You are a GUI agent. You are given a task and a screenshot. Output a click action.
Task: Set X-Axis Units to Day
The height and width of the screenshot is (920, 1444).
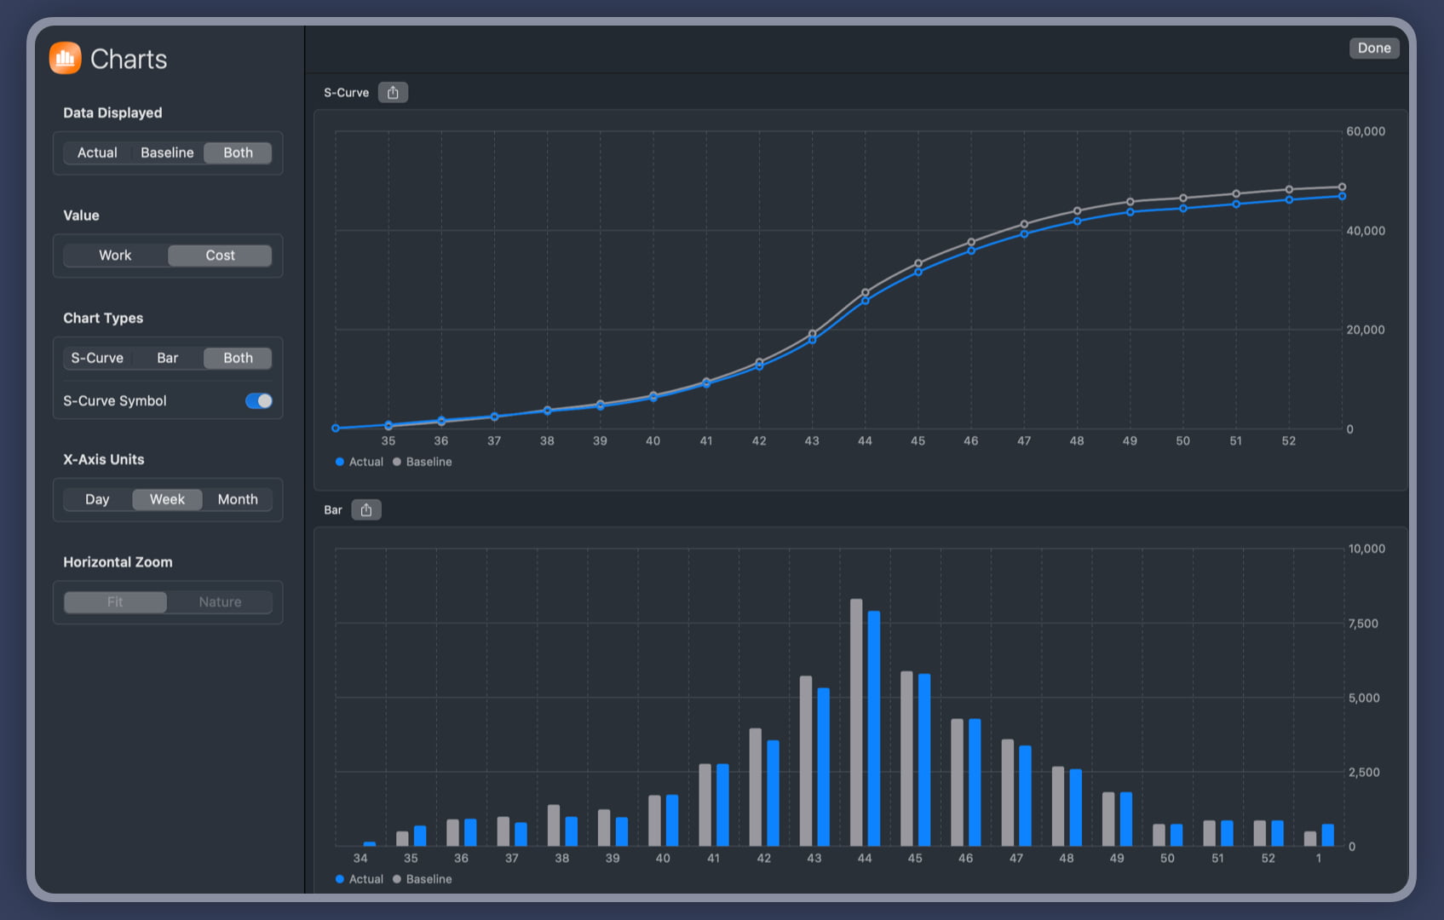pos(97,500)
